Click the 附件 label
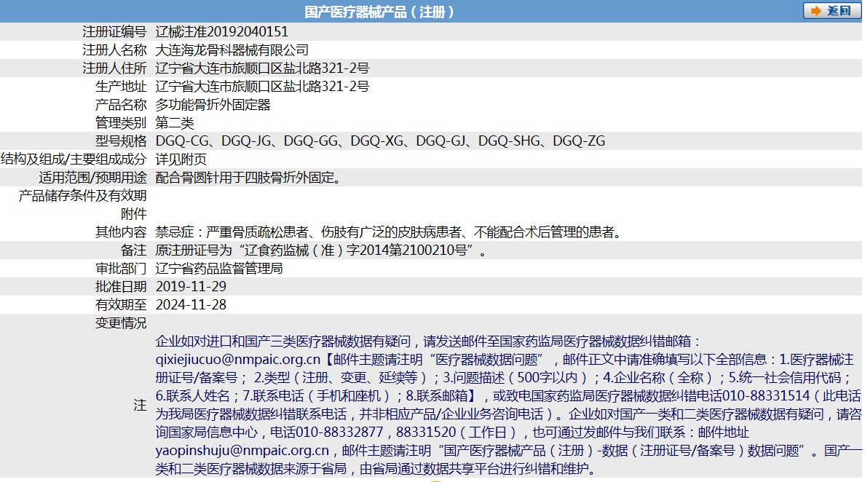 133,214
